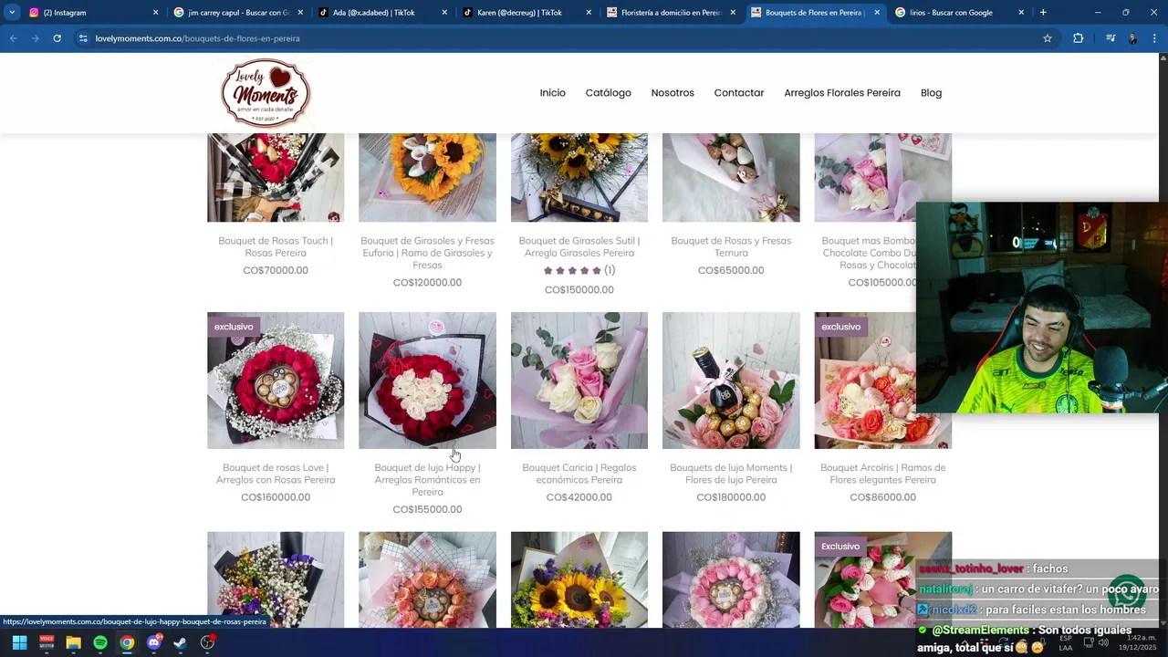Click the price CO$160000.00

[276, 497]
